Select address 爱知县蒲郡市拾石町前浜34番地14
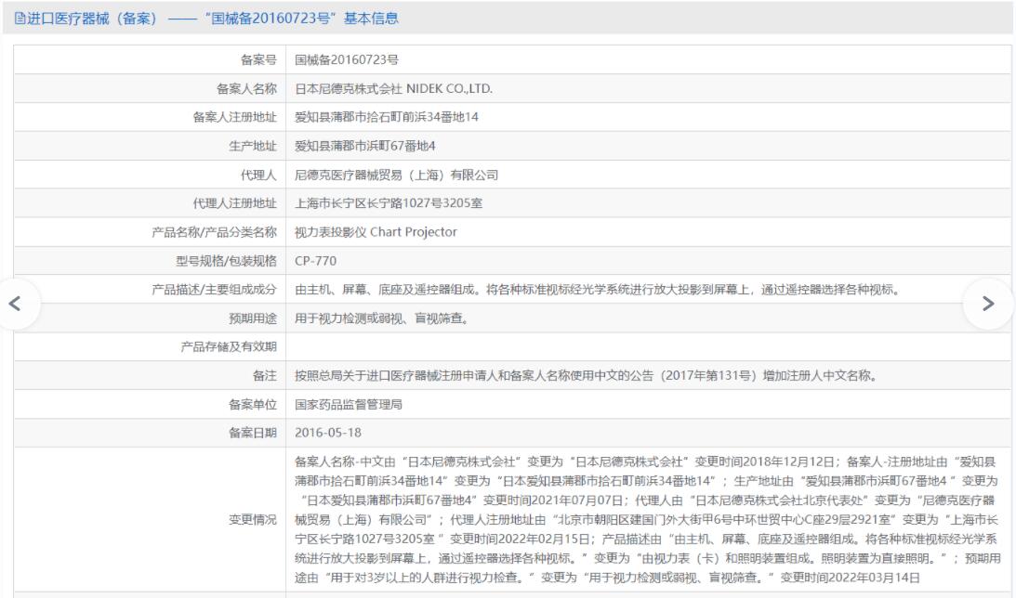 click(386, 117)
